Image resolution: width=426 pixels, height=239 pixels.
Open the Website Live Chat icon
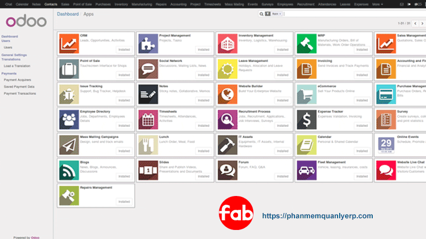[x=386, y=170]
